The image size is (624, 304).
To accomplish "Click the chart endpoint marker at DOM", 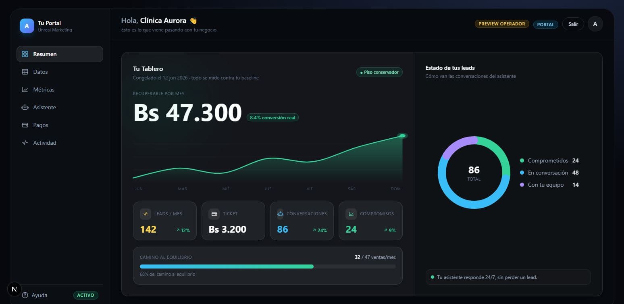I will coord(402,135).
